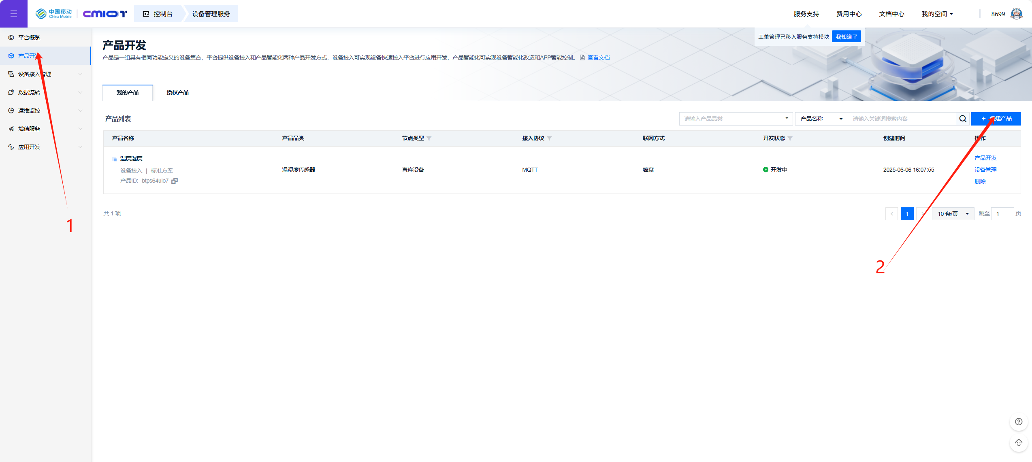This screenshot has width=1032, height=462.
Task: Click the 创建产品 button
Action: [x=996, y=119]
